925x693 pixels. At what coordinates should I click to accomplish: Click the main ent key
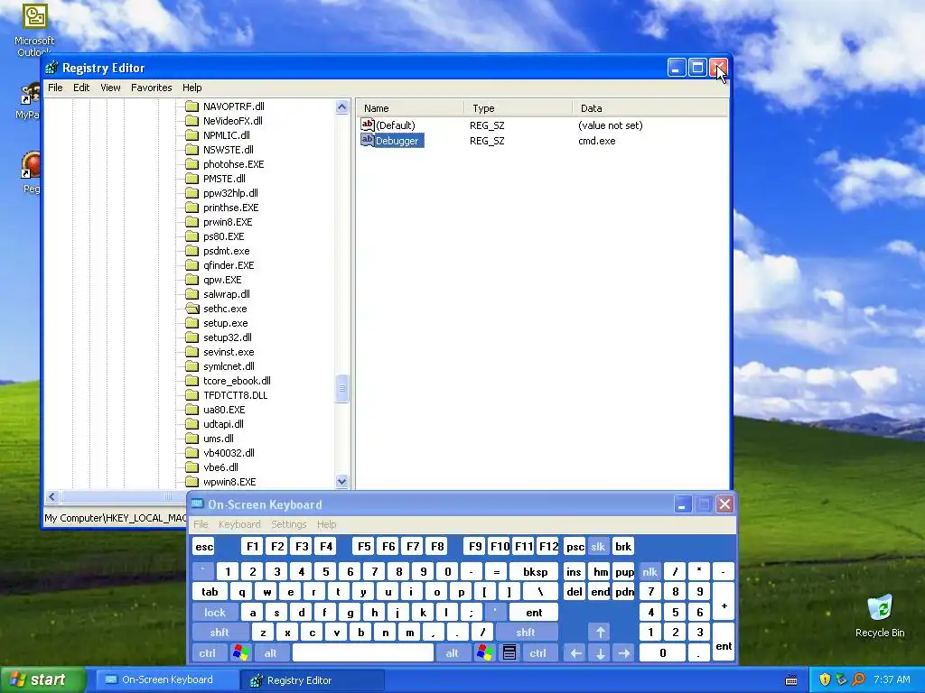point(534,613)
